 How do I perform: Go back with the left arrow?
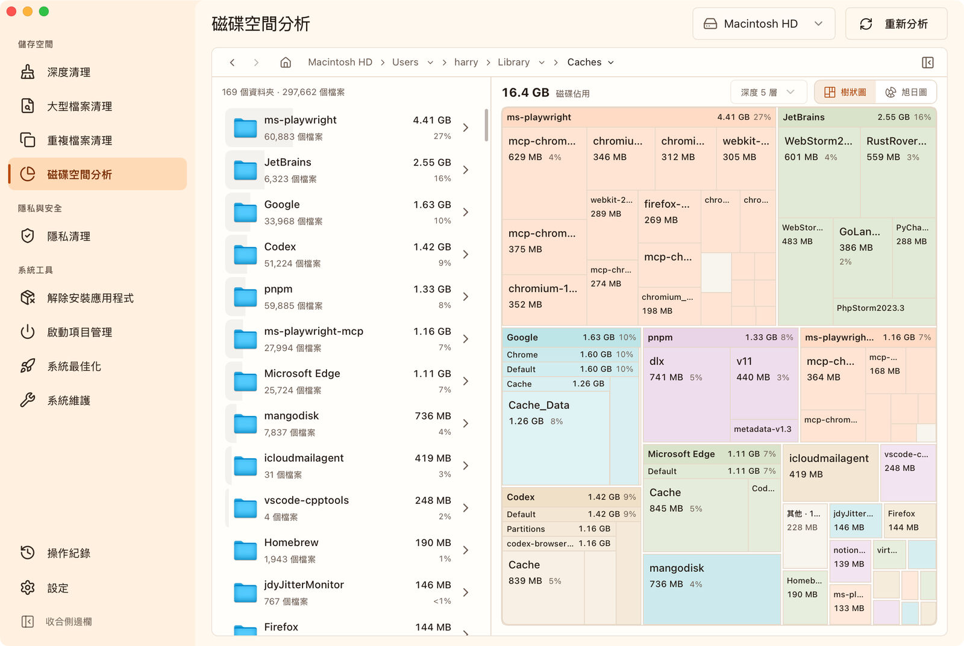pyautogui.click(x=233, y=63)
